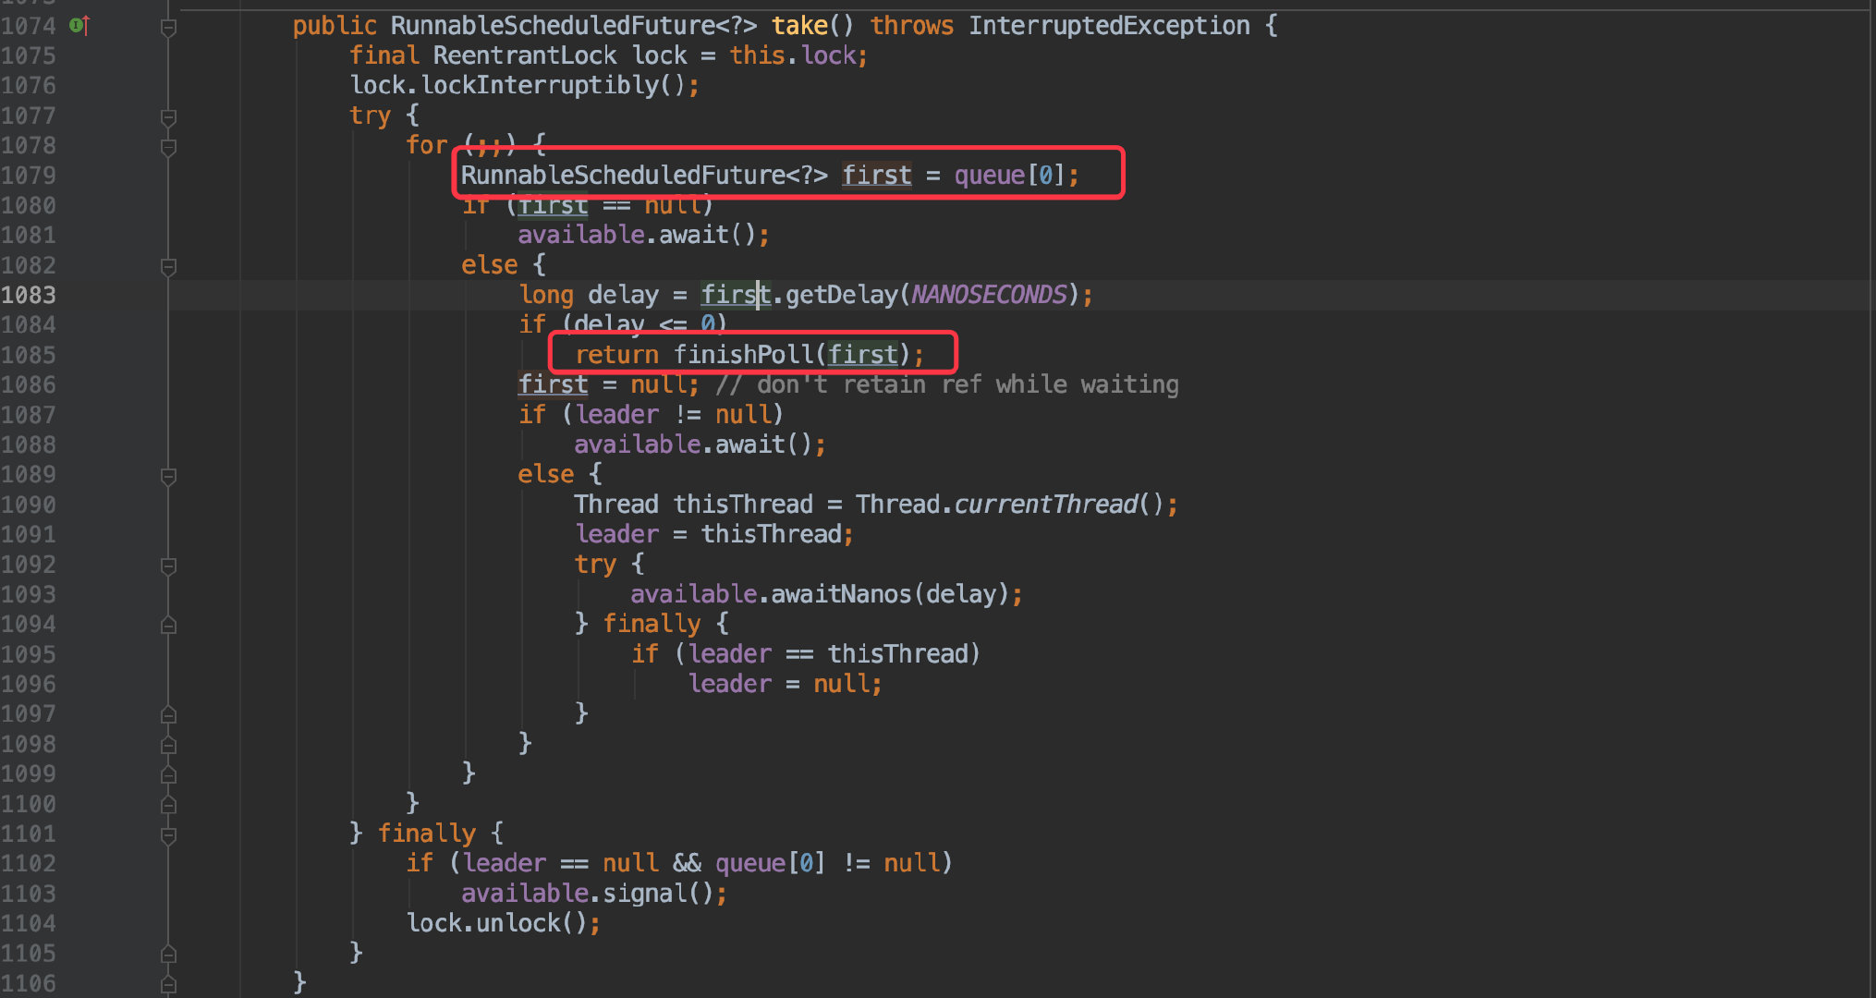Collapse the else block fold at line 1089
The image size is (1876, 998).
(168, 476)
